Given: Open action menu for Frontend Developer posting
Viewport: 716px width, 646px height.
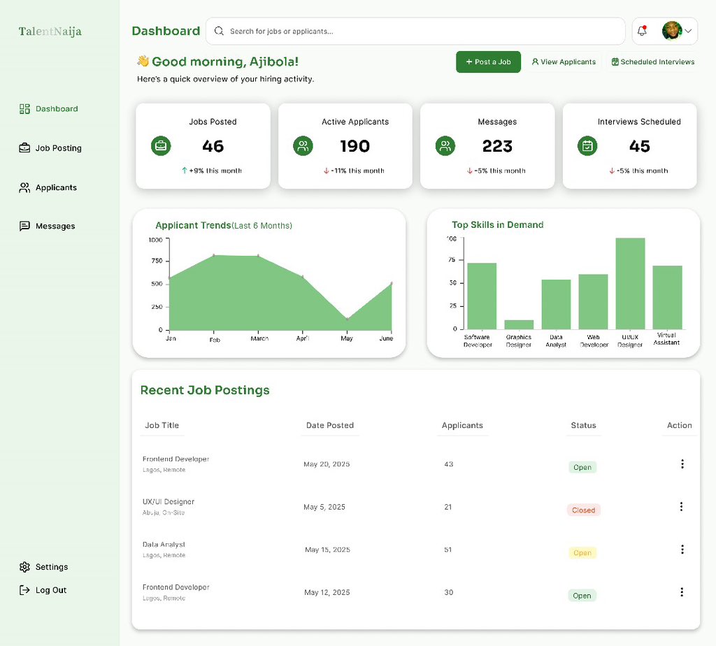Looking at the screenshot, I should (x=682, y=464).
